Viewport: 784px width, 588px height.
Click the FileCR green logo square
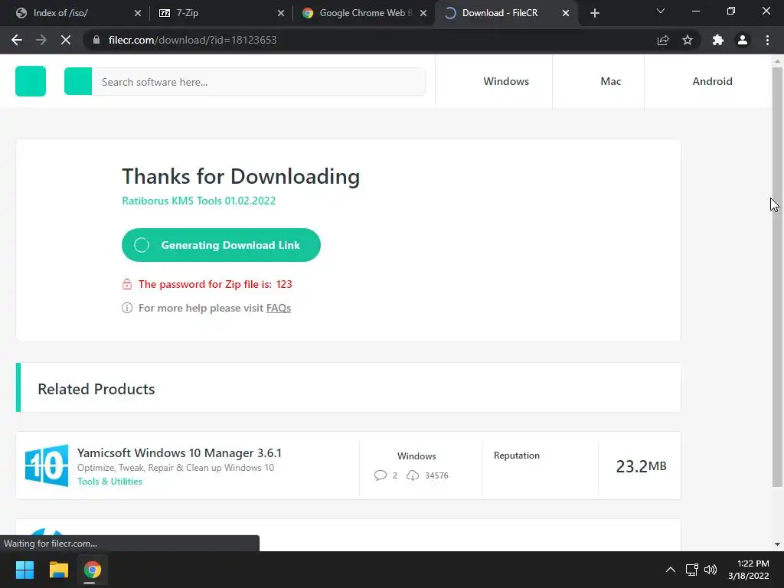(31, 81)
